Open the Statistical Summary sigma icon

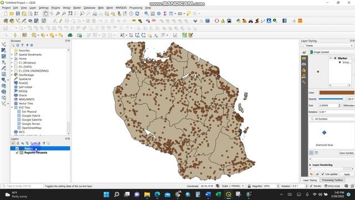pyautogui.click(x=165, y=13)
